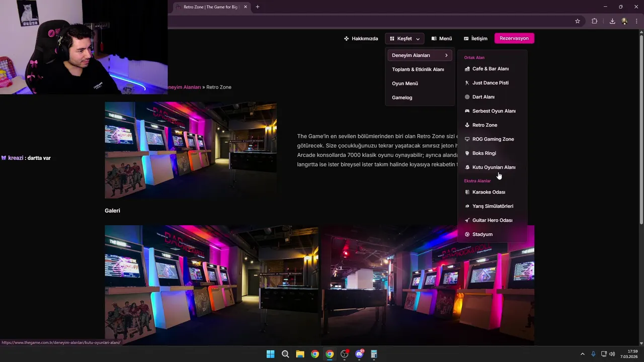Click the page vertical scrollbar
The width and height of the screenshot is (644, 362).
pyautogui.click(x=641, y=131)
